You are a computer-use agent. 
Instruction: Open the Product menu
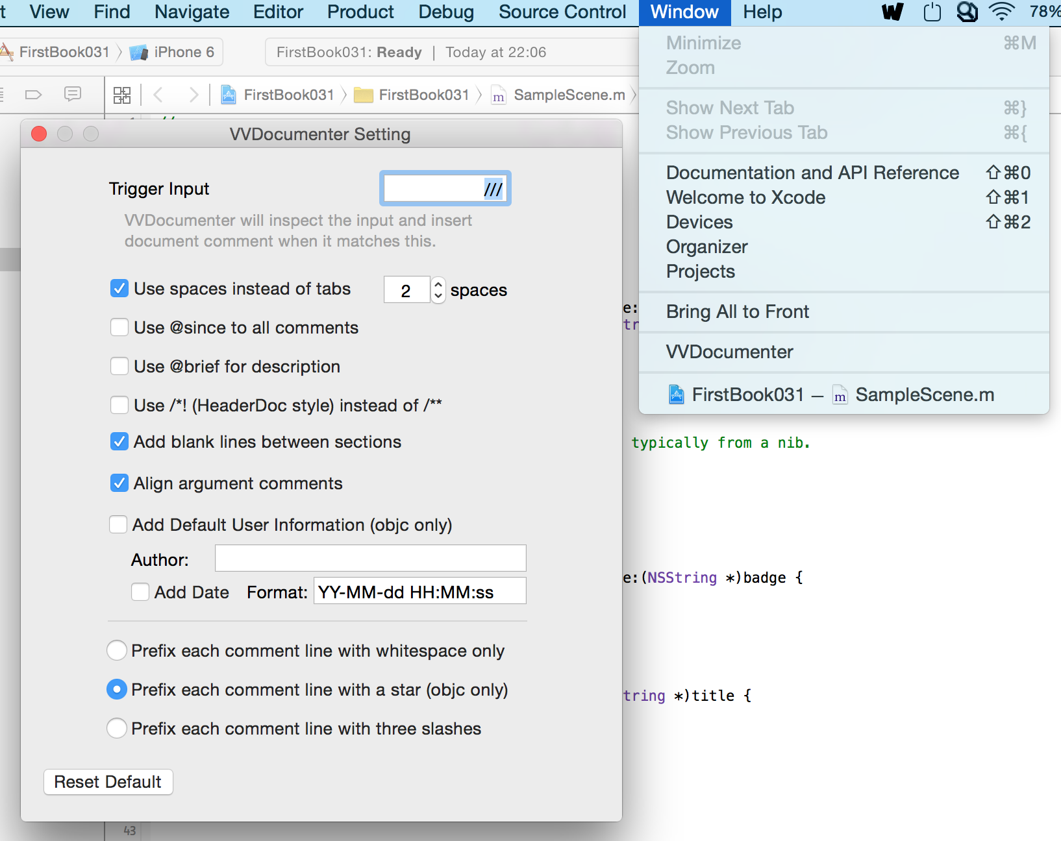(x=360, y=12)
